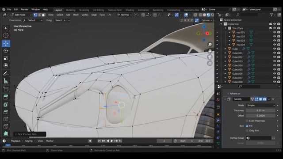Enable the Only Rim checkbox
Screen dimensions: 283x159
[247, 131]
